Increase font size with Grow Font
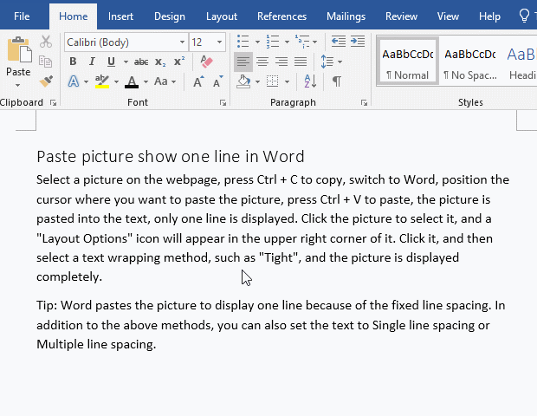This screenshot has height=416, width=537. (198, 81)
